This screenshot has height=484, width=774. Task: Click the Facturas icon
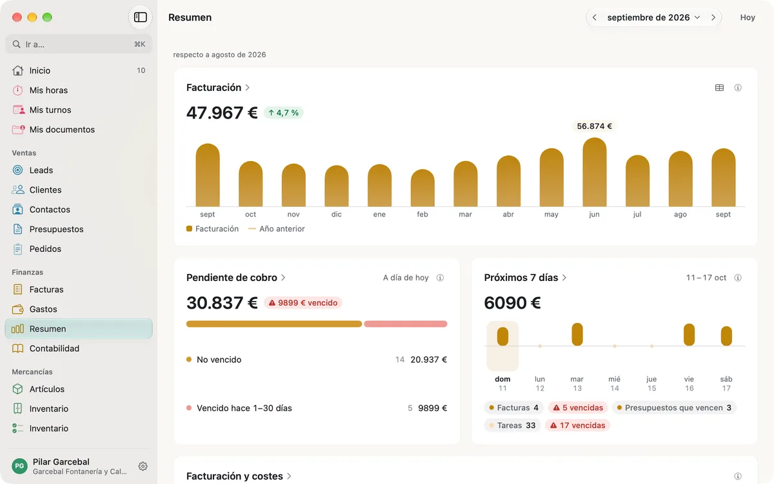18,289
